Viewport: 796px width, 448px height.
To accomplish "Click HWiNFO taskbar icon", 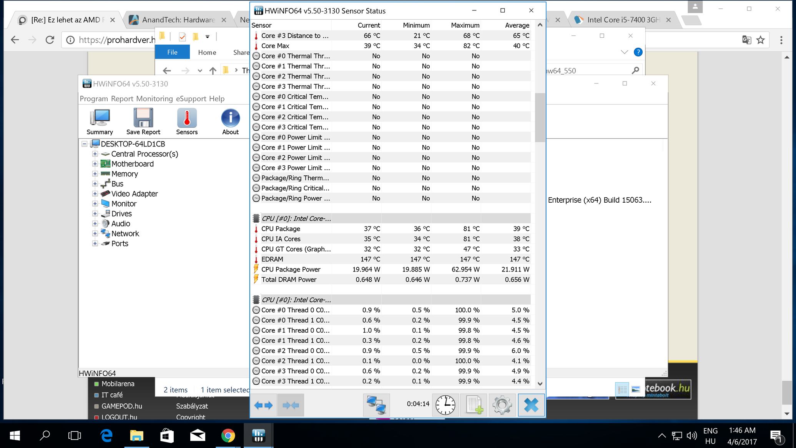I will click(258, 436).
